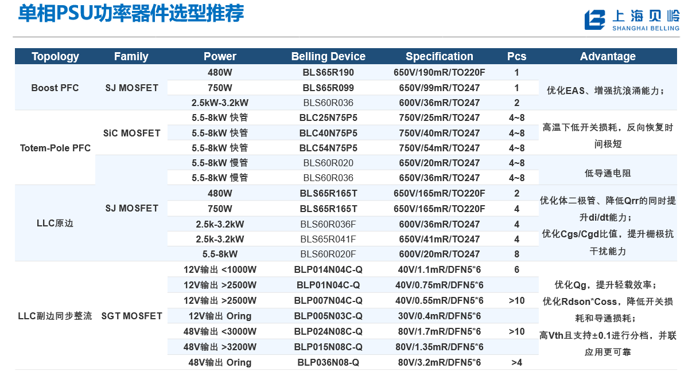This screenshot has height=376, width=696.
Task: Select the slide title 单相PSU功率器件选型推荐
Action: (131, 13)
